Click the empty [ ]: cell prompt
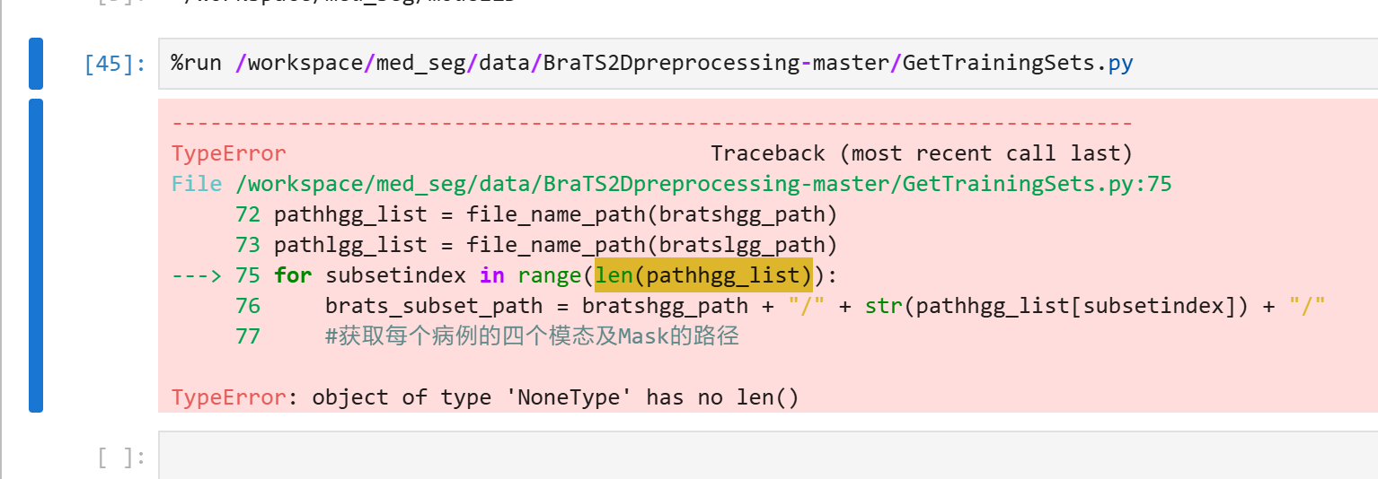The image size is (1378, 479). click(x=121, y=457)
